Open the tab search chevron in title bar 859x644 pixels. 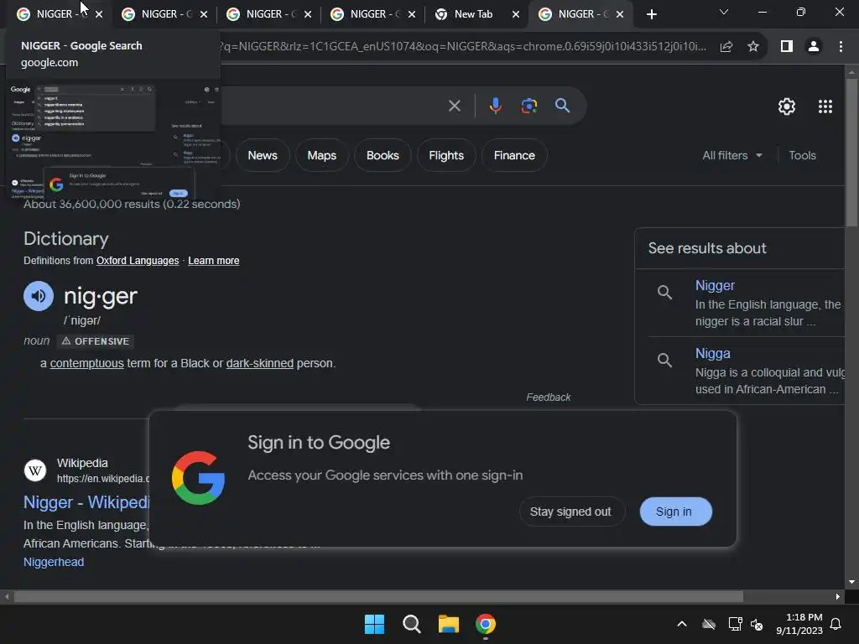pos(724,12)
